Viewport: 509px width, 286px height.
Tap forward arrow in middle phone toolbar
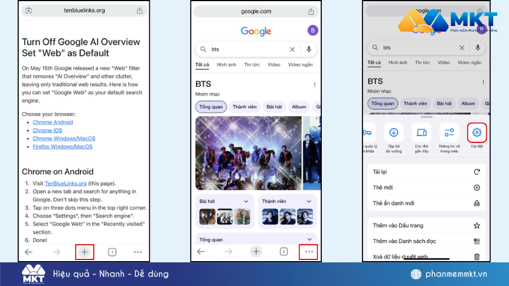(x=228, y=252)
